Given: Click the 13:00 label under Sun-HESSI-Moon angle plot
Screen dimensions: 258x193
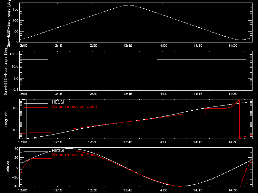Looking at the screenshot, I should click(23, 94).
